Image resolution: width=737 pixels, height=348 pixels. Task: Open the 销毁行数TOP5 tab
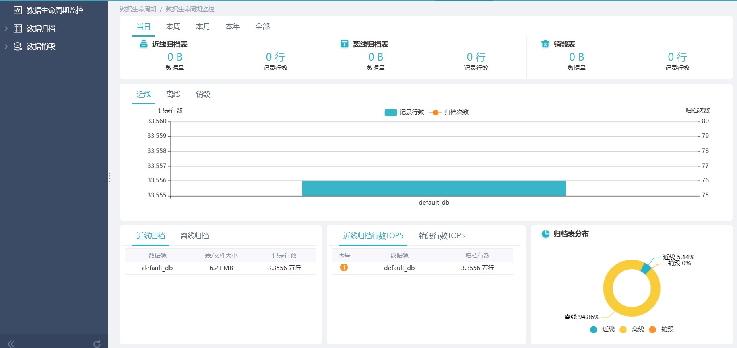click(x=442, y=236)
